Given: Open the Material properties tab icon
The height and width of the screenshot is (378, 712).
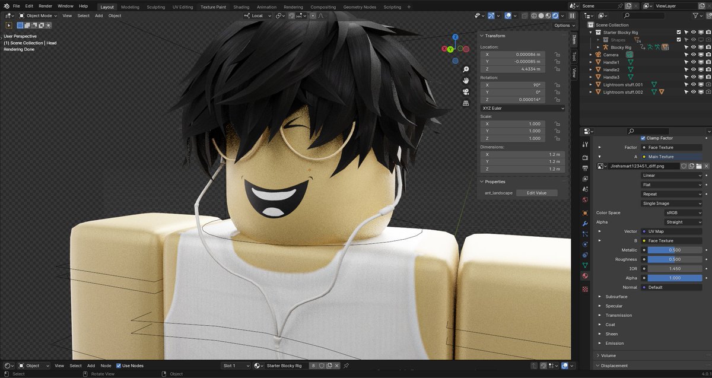Looking at the screenshot, I should pyautogui.click(x=585, y=276).
